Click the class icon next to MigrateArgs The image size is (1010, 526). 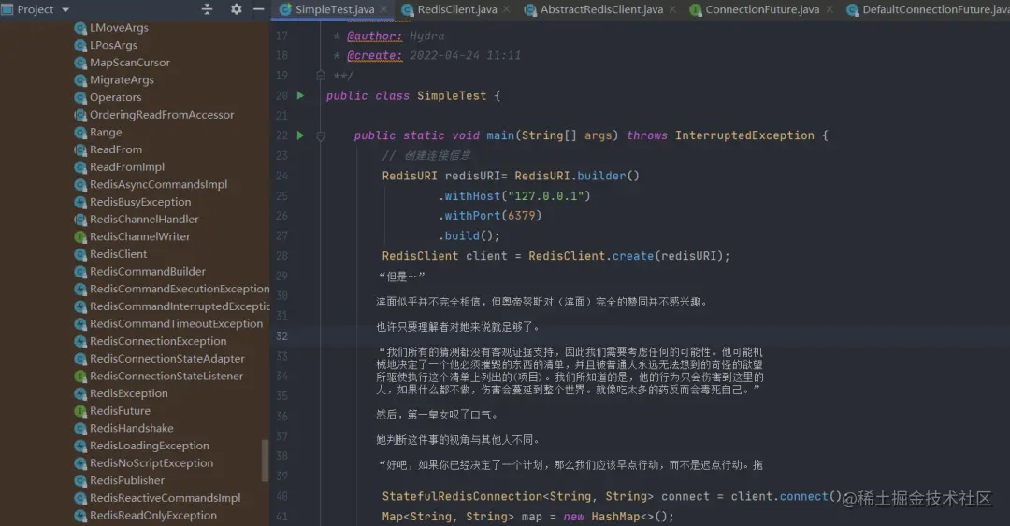(x=80, y=79)
